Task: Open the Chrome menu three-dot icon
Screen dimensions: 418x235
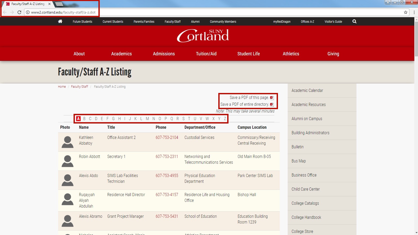Action: tap(414, 12)
